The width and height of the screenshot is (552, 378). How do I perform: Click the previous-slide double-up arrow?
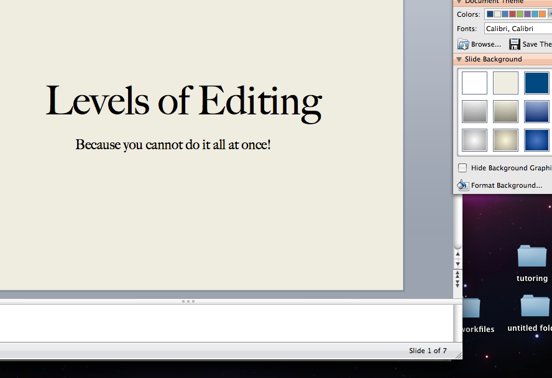pos(458,274)
